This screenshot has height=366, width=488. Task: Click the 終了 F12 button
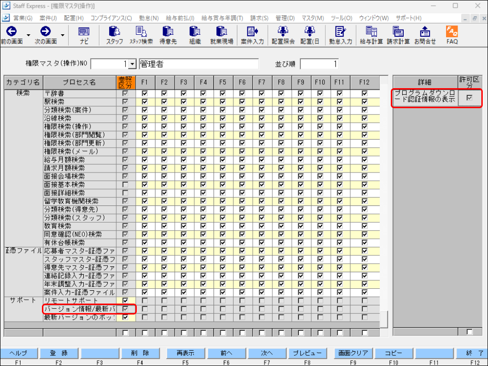[472, 353]
